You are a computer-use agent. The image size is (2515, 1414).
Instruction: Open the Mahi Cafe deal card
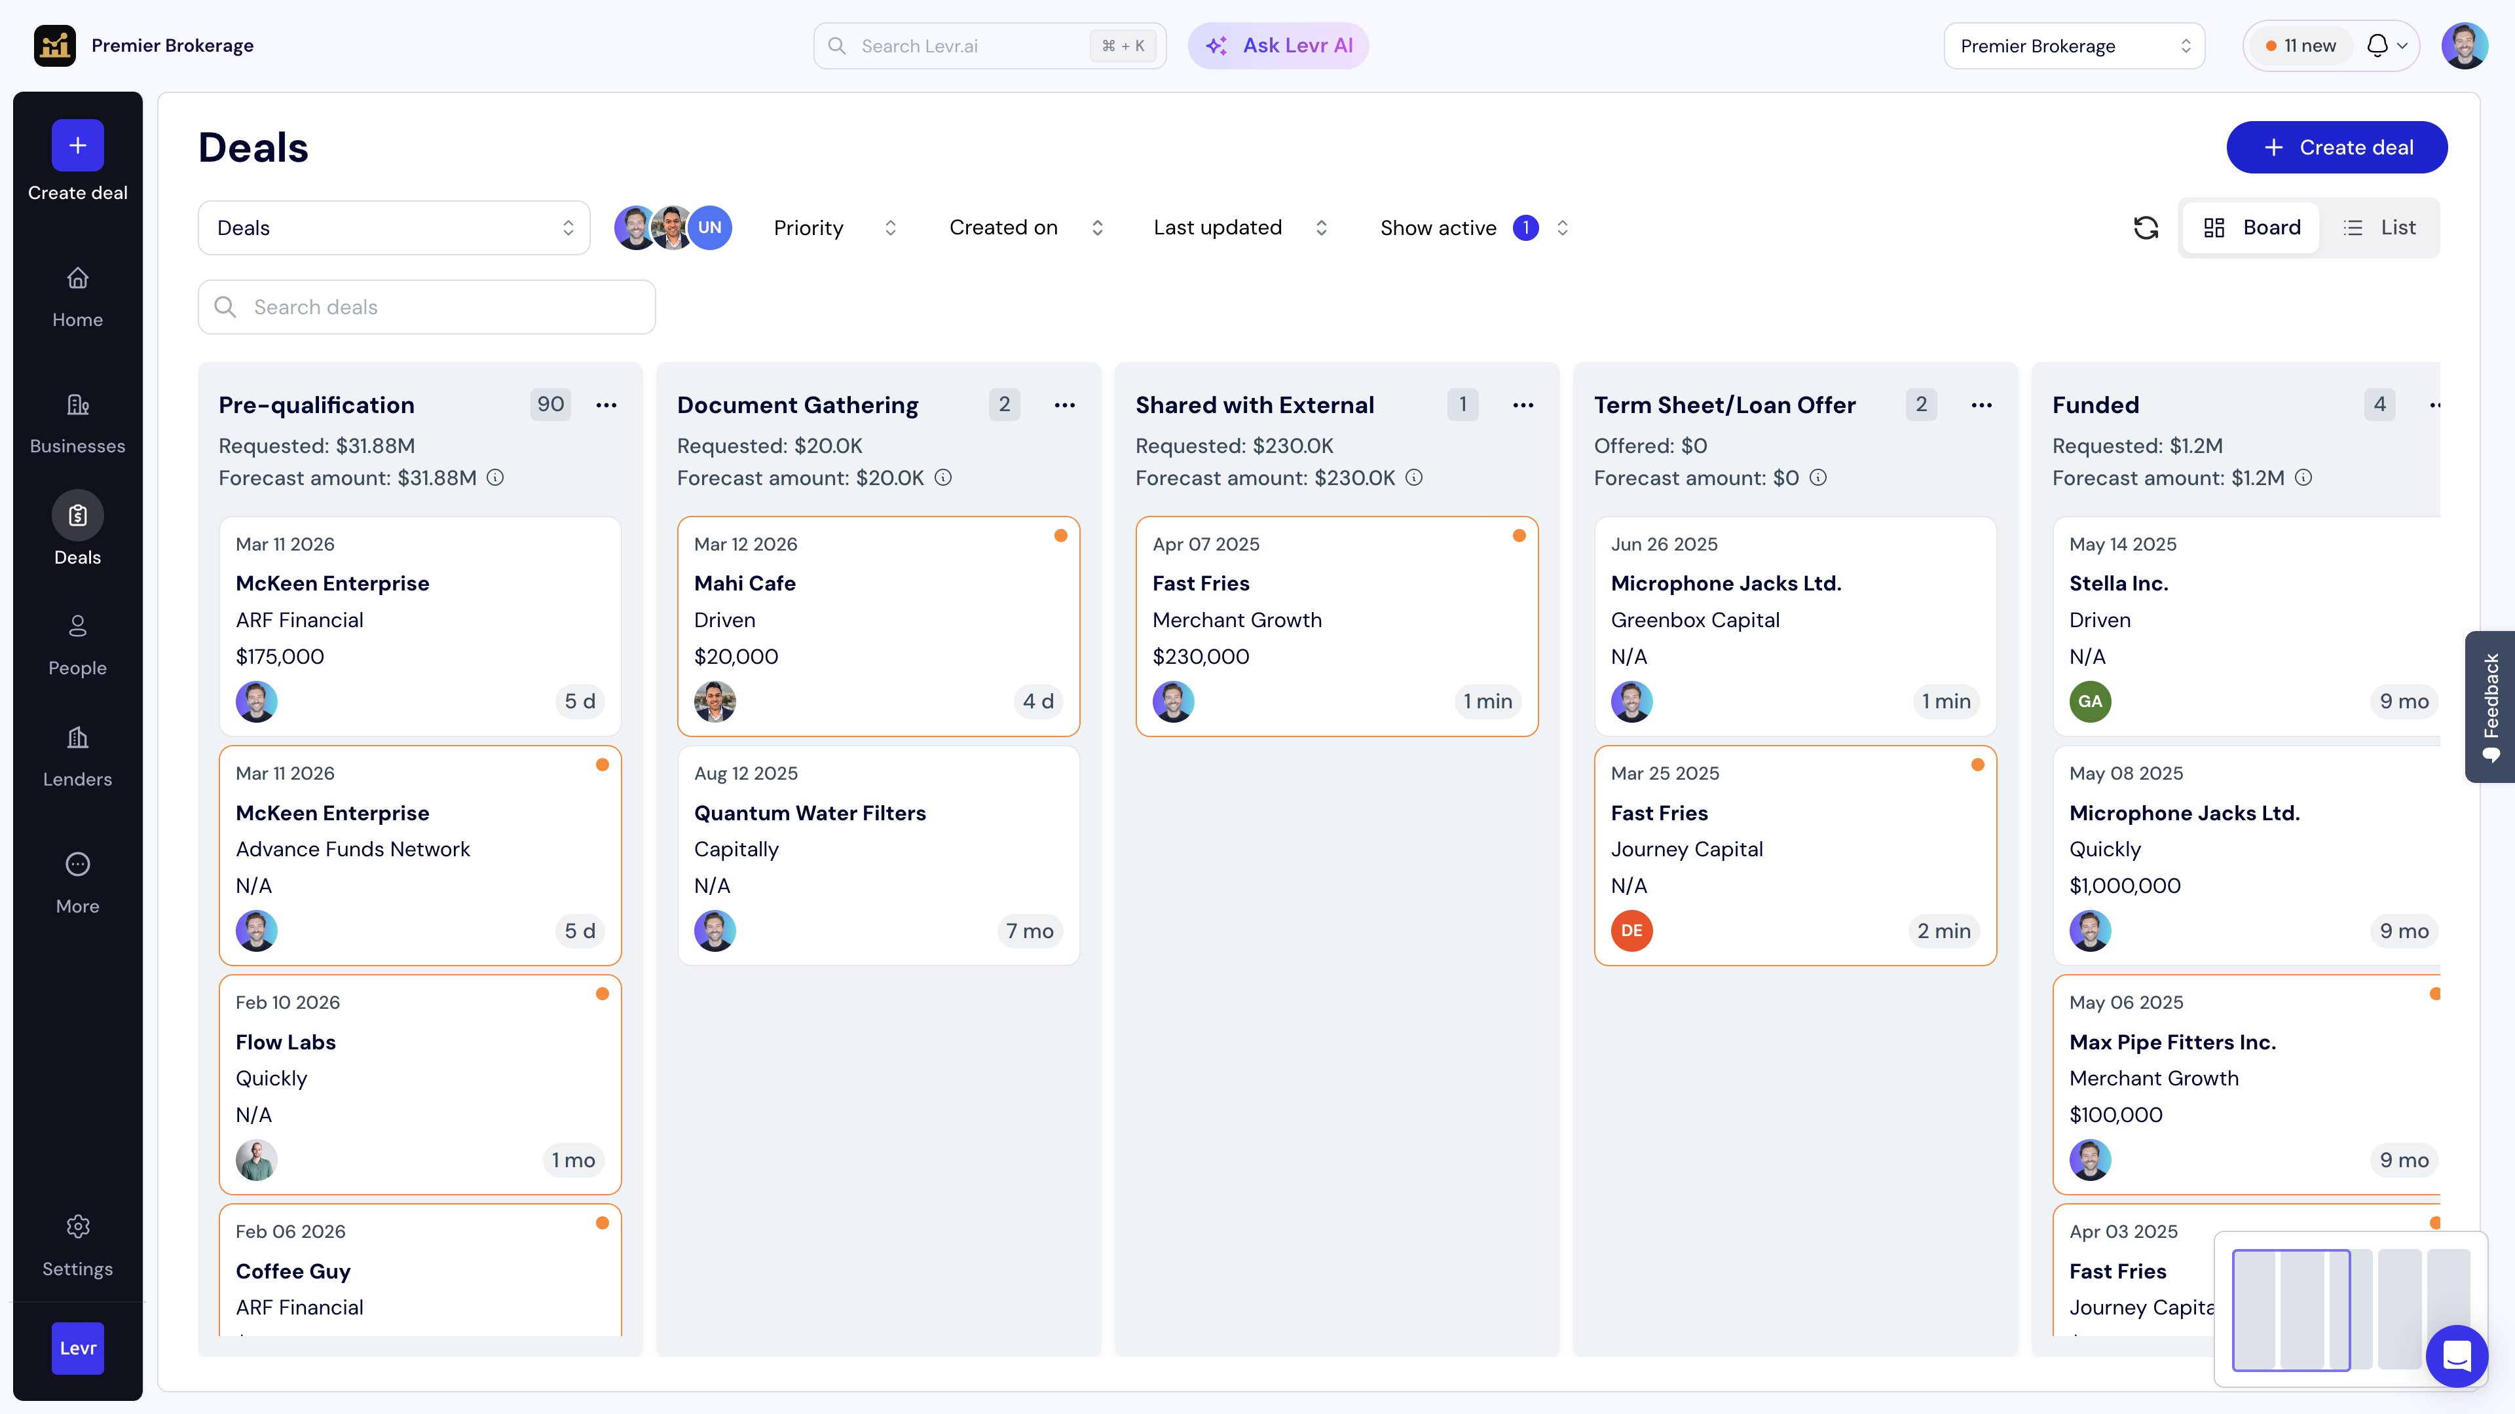click(878, 626)
